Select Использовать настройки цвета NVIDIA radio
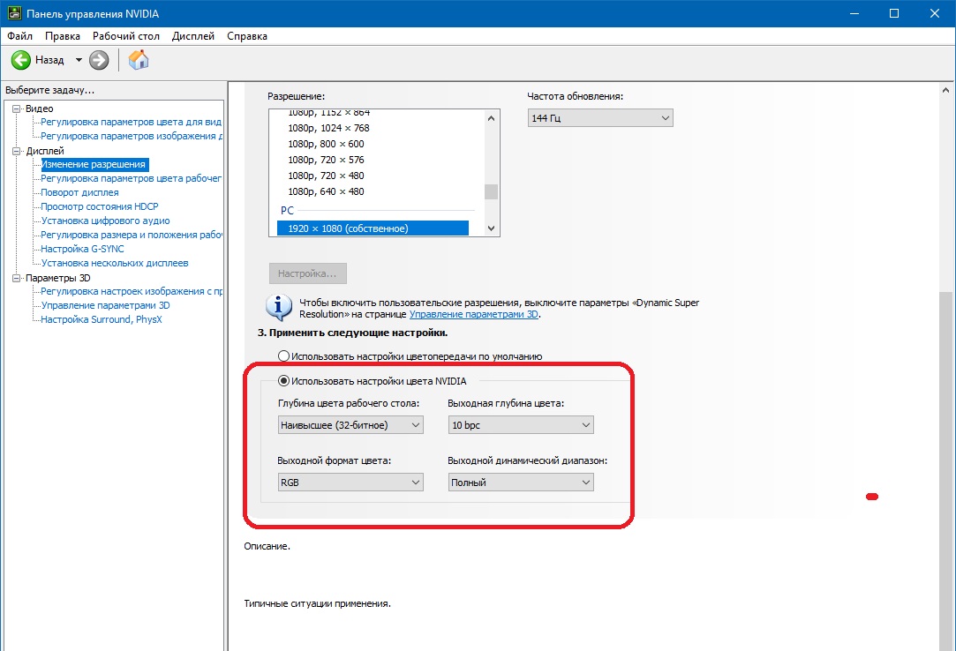956x651 pixels. coord(283,381)
